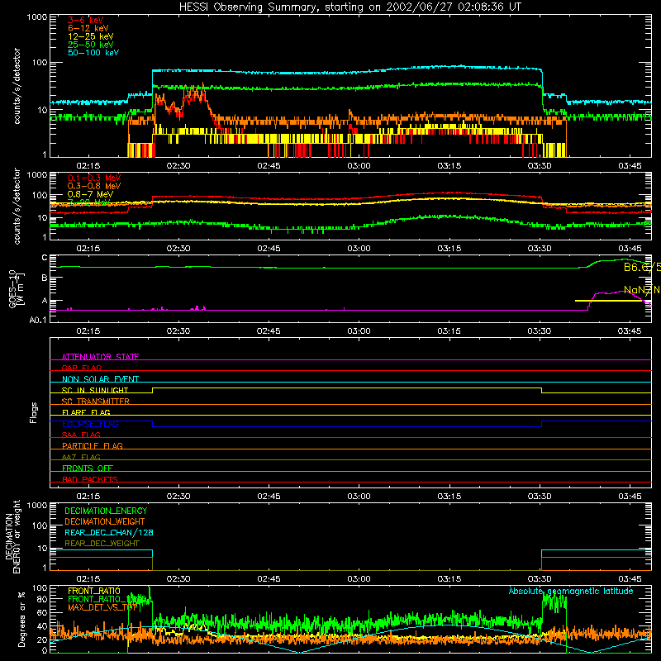The image size is (661, 661).
Task: Click the SC_IN_SUNLIGHT flag label
Action: click(95, 390)
